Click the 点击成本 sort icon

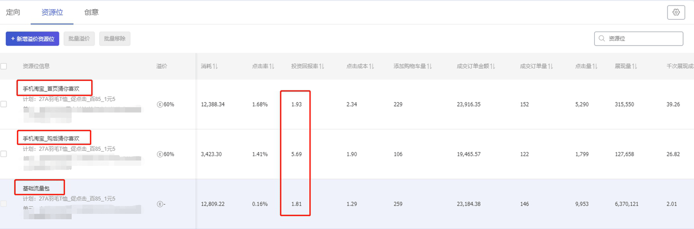(x=372, y=66)
